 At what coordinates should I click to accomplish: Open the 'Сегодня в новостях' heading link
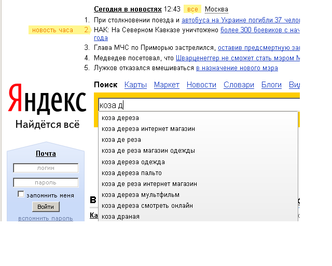tap(128, 9)
